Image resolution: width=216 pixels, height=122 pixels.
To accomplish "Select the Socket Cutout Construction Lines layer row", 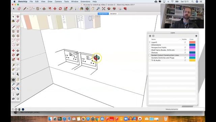I will point(172,55).
